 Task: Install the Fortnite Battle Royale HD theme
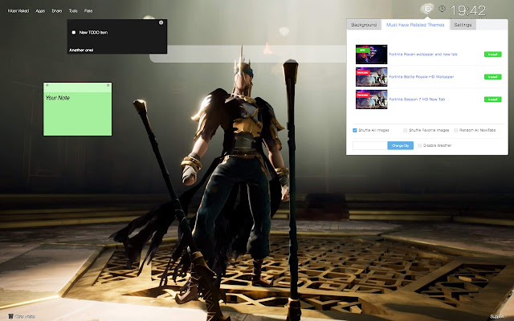click(x=492, y=77)
